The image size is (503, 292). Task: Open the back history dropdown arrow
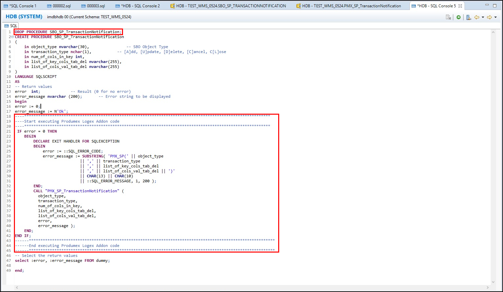(483, 17)
